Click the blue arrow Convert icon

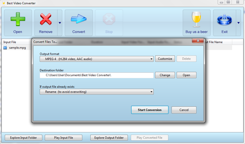[x=79, y=19]
